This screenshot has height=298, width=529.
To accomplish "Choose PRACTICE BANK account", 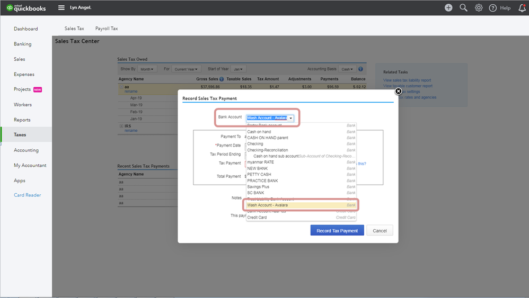I will pyautogui.click(x=301, y=181).
